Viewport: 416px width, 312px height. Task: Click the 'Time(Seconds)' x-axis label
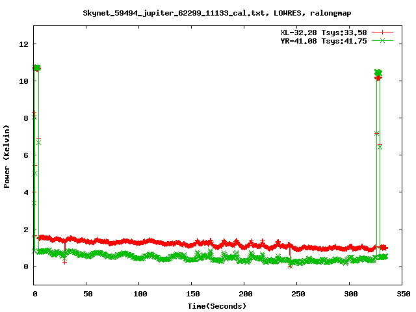pos(216,306)
